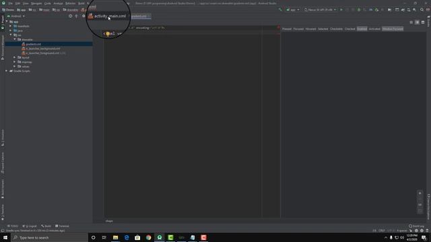Image resolution: width=431 pixels, height=242 pixels.
Task: Collapse the drawable folder
Action: click(15, 40)
